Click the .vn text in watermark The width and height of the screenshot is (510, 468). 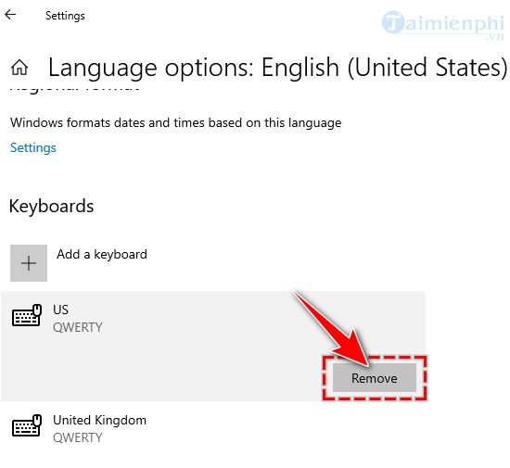pos(495,36)
